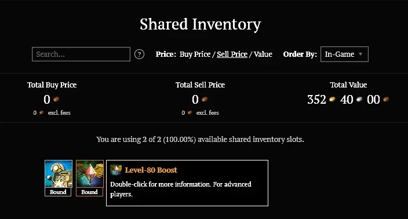Click the silver coin icon in Total Value
The height and width of the screenshot is (219, 408).
click(x=359, y=99)
